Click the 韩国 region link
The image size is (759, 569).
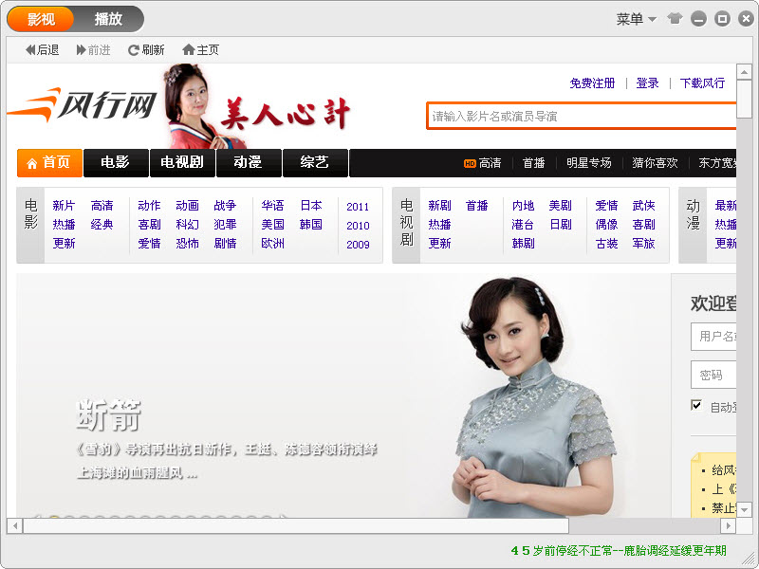point(311,225)
